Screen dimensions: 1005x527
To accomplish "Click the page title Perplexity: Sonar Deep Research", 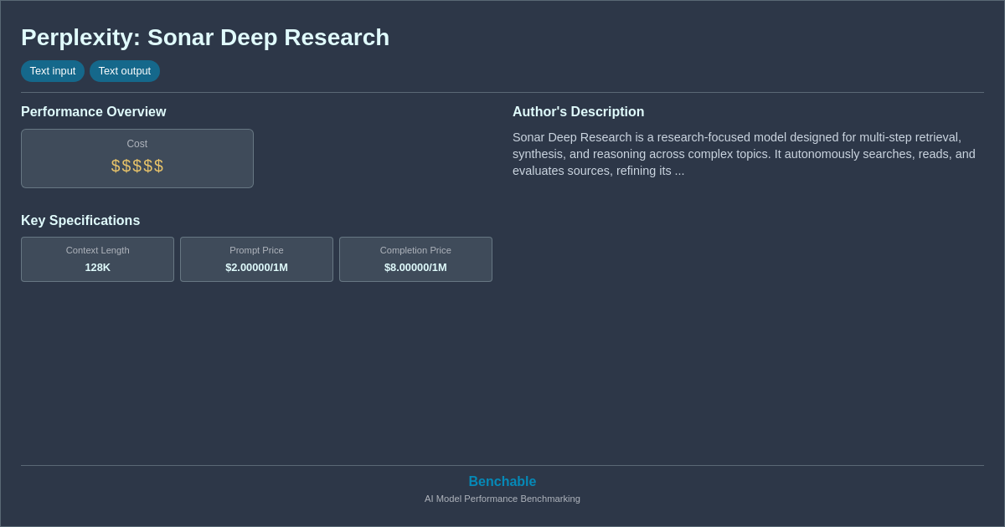I will click(x=205, y=38).
